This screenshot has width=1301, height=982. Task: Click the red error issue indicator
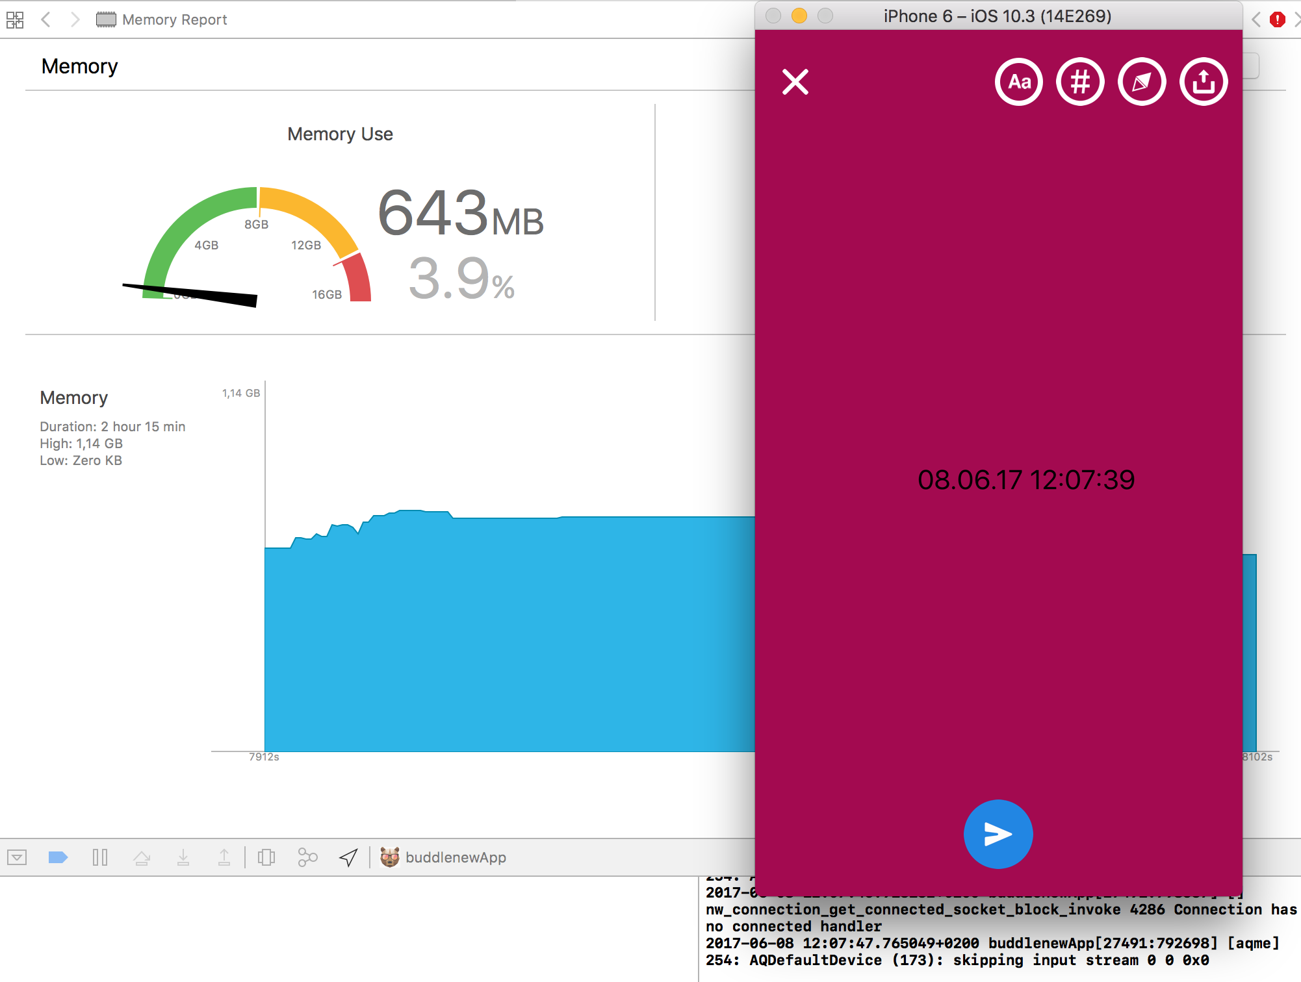[1277, 19]
